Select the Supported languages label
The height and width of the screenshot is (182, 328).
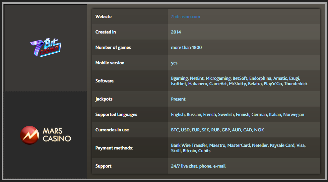(x=116, y=114)
